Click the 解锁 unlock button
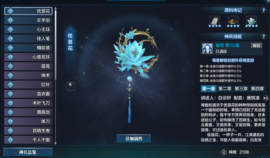 256,45
